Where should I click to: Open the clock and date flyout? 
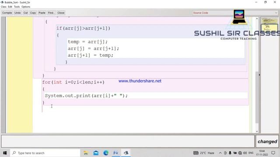coord(262,153)
